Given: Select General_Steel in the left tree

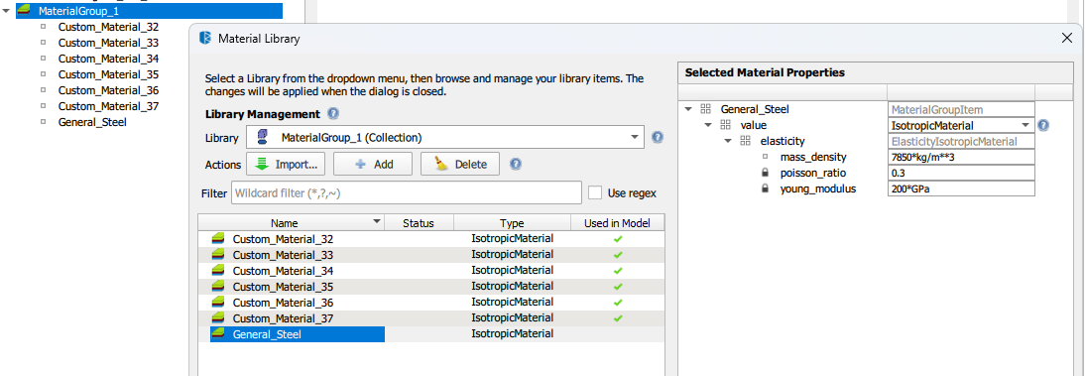Looking at the screenshot, I should click(92, 123).
